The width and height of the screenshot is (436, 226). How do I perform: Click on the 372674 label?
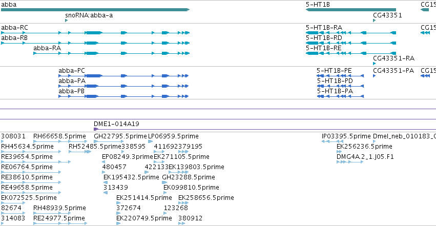coord(129,208)
